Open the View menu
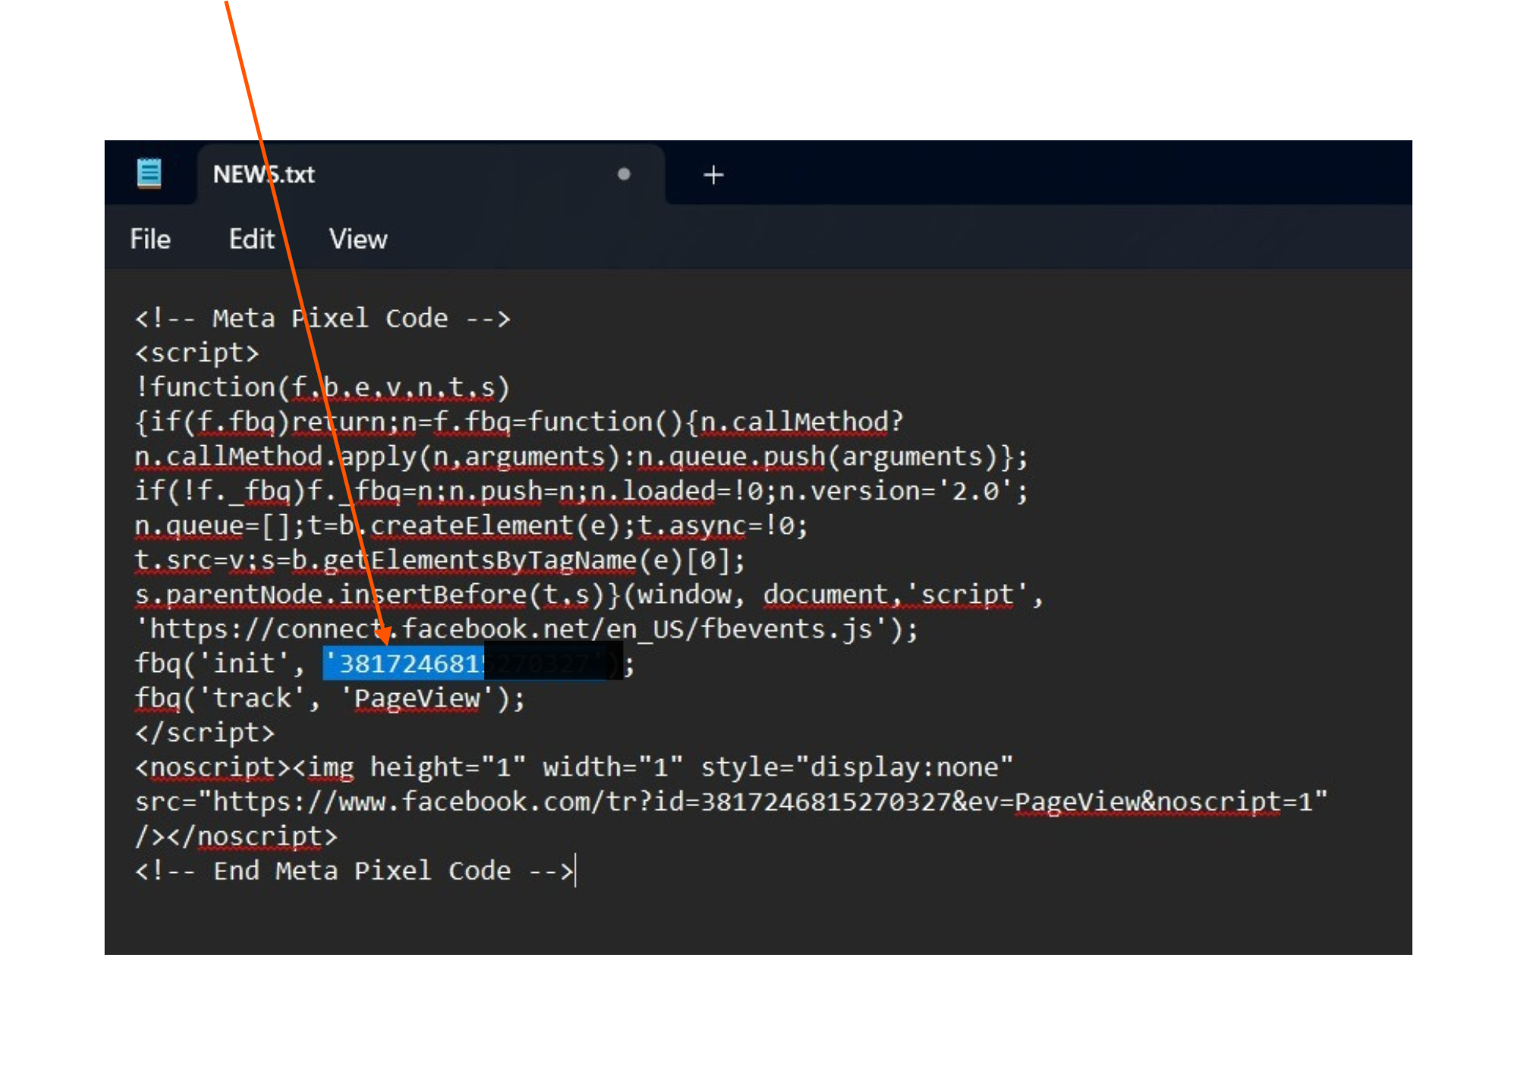The width and height of the screenshot is (1517, 1083). click(358, 240)
